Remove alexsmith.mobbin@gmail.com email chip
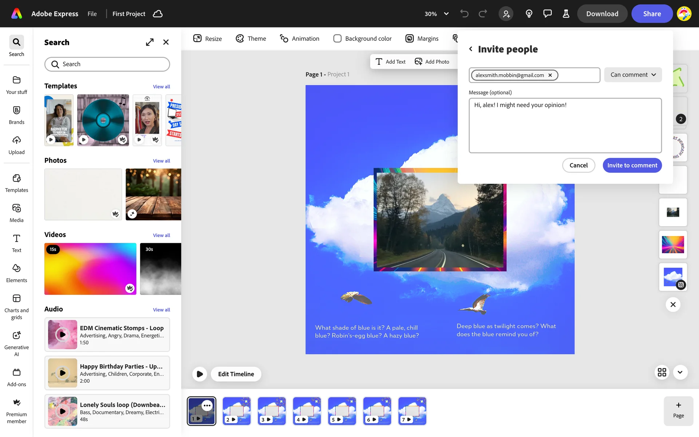This screenshot has width=699, height=437. point(550,75)
